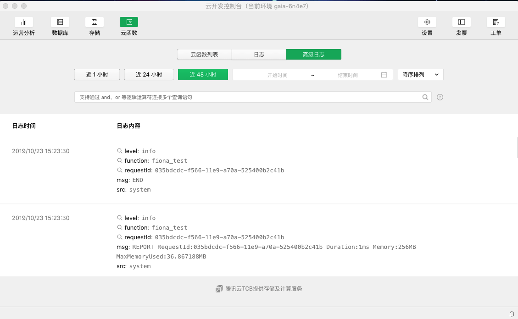The height and width of the screenshot is (319, 518).
Task: Open the 降序排列 sort order dropdown
Action: point(420,74)
